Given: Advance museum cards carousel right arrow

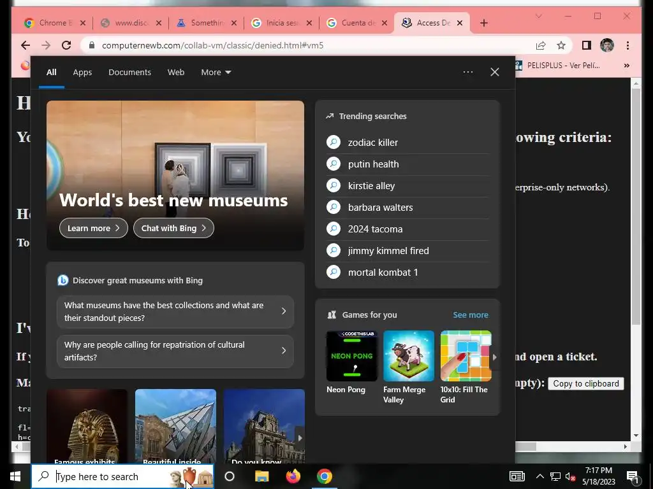Looking at the screenshot, I should (x=300, y=438).
